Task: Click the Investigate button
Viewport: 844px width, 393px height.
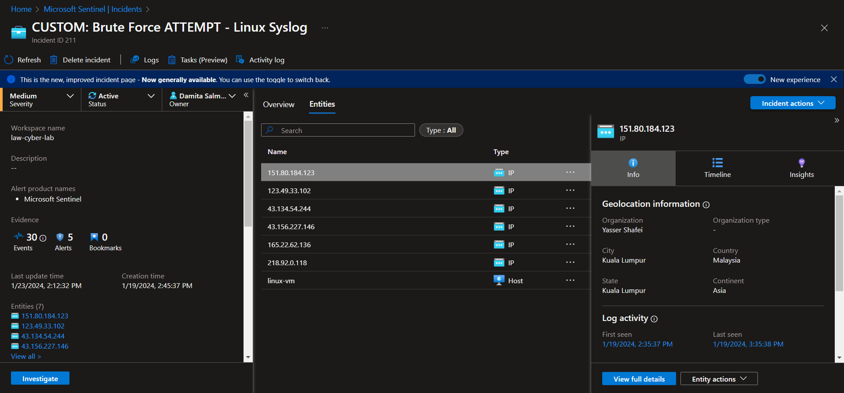Action: click(40, 379)
